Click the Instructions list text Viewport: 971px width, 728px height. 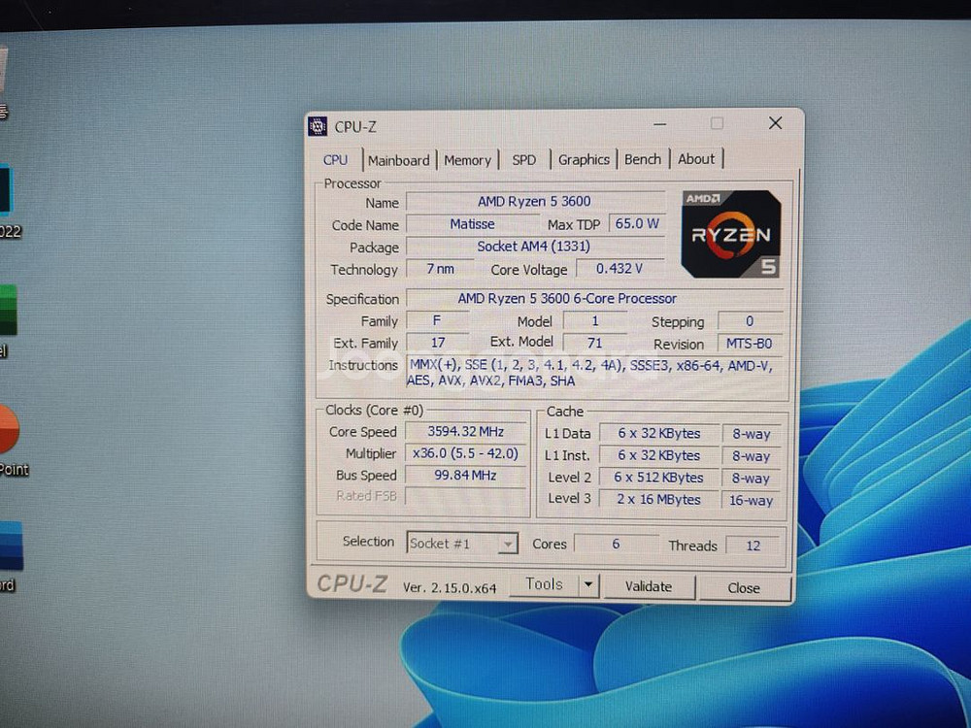590,373
